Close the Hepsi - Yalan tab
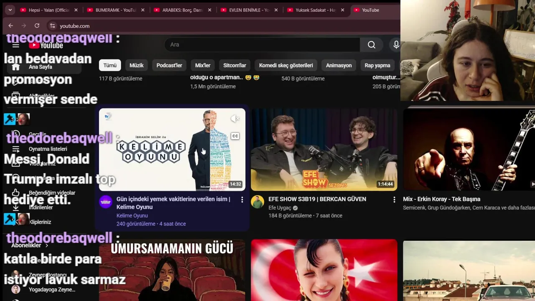This screenshot has height=301, width=535. [x=76, y=10]
